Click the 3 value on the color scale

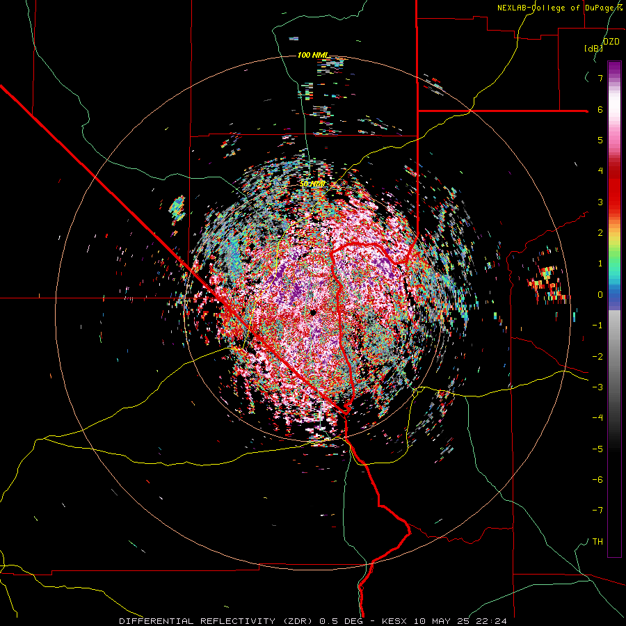pyautogui.click(x=600, y=202)
